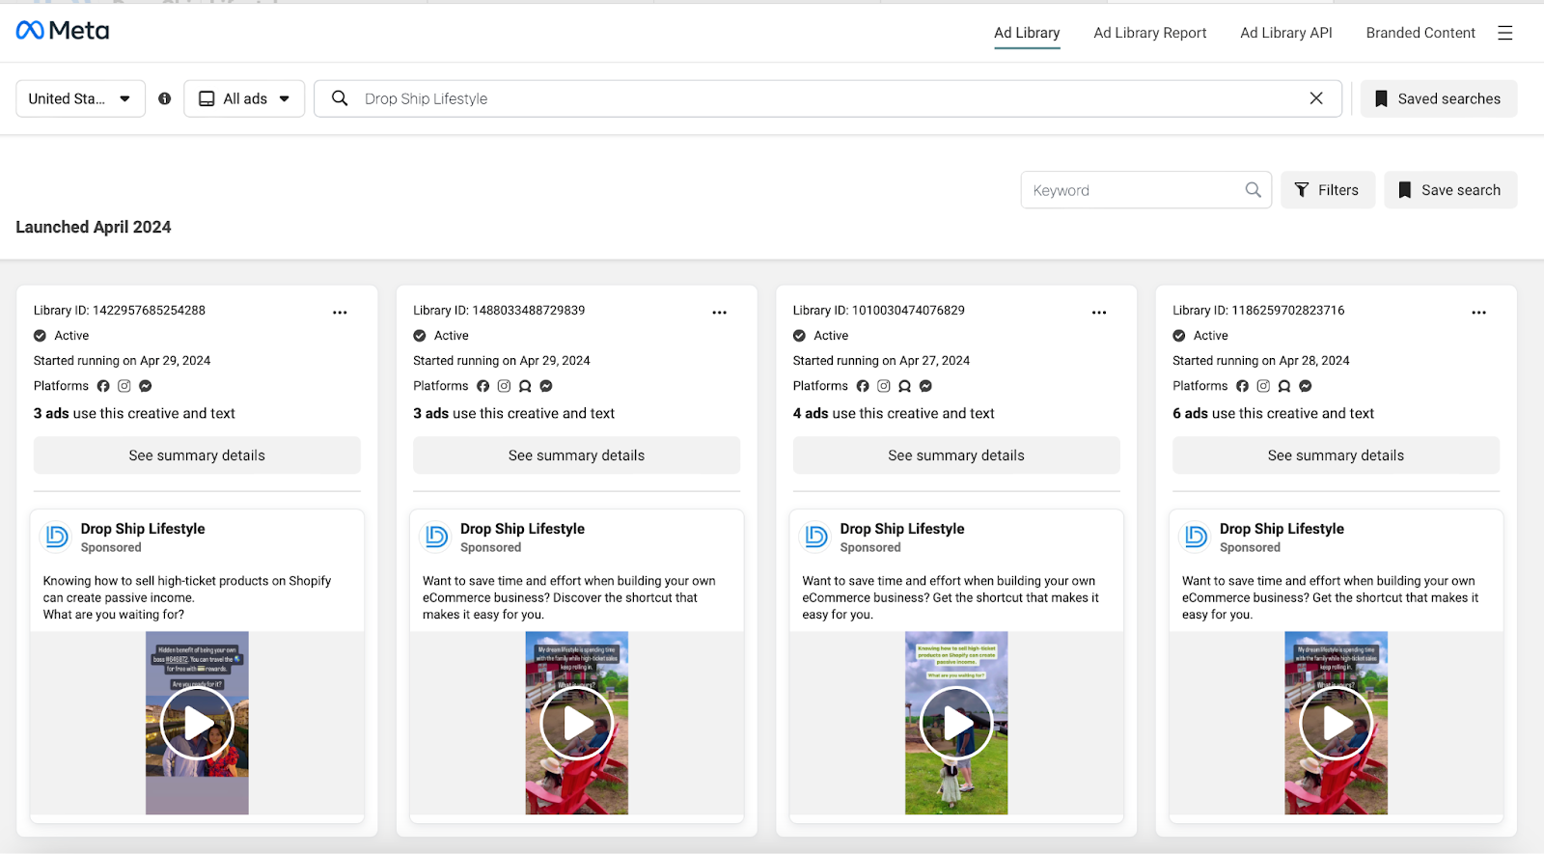The width and height of the screenshot is (1544, 854).
Task: Click "Started running on Apr 27, 2024" text
Action: click(x=881, y=361)
